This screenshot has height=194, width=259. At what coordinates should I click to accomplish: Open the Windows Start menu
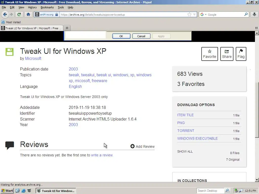(x=7, y=191)
